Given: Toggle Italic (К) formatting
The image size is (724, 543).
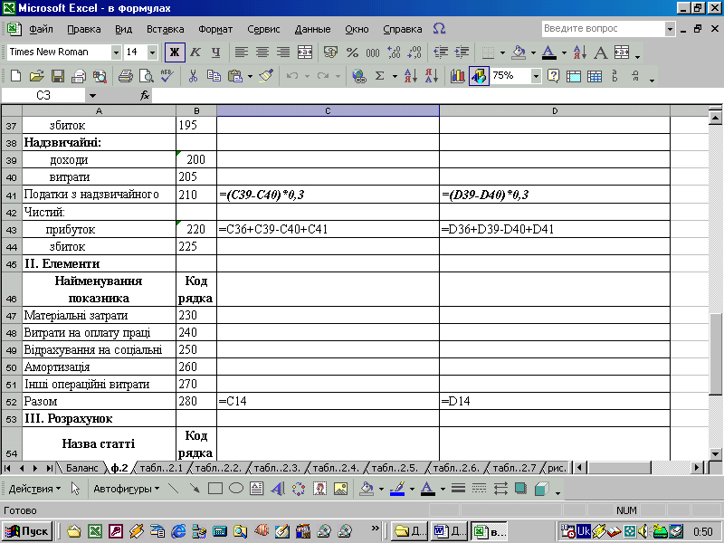Looking at the screenshot, I should point(195,52).
